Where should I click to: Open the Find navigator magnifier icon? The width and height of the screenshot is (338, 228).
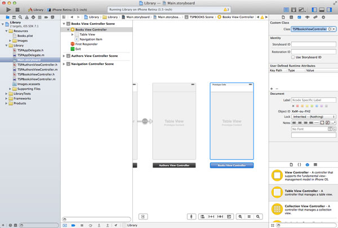tap(20, 17)
